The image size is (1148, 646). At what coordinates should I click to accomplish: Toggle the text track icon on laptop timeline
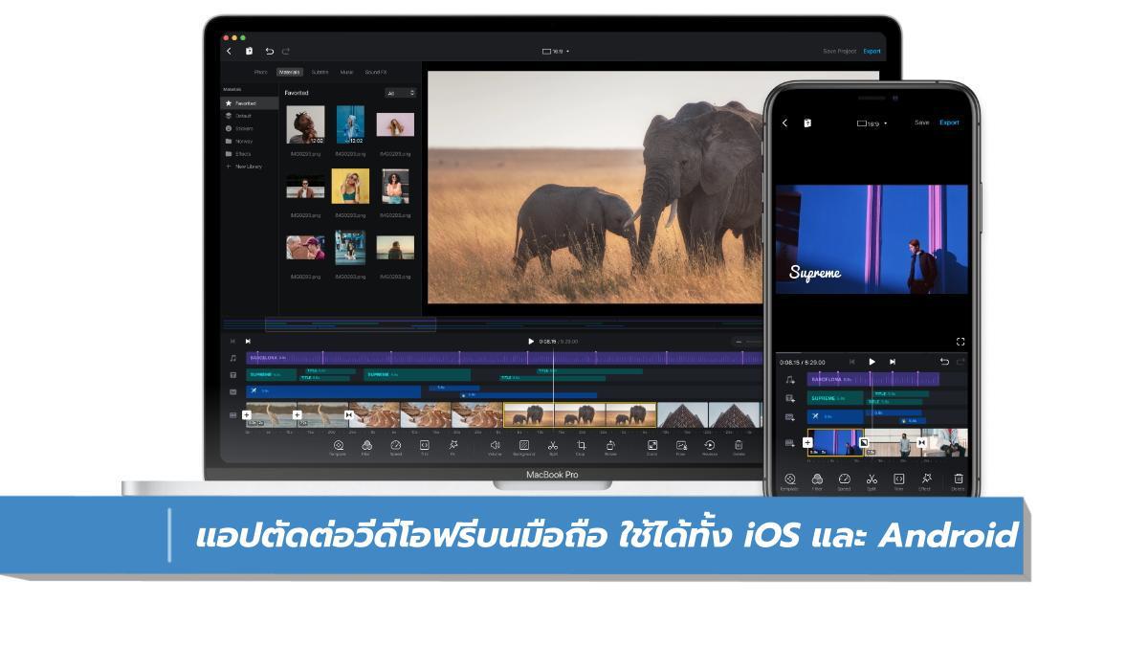232,375
